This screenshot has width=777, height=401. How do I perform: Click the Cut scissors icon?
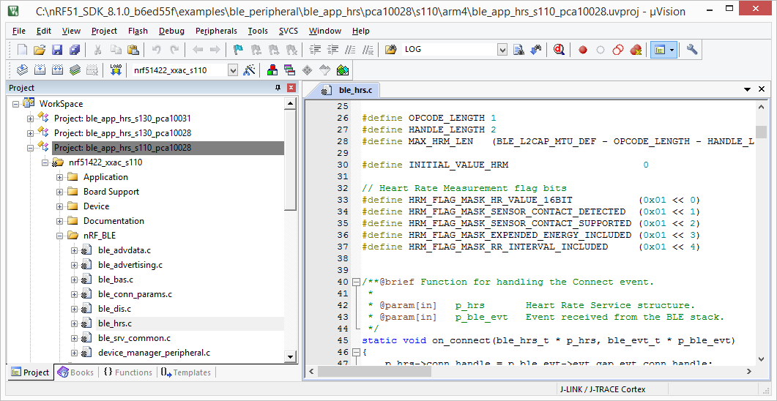[x=97, y=50]
